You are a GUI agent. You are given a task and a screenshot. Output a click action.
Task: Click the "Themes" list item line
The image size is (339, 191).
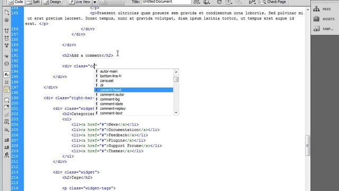click(107, 151)
